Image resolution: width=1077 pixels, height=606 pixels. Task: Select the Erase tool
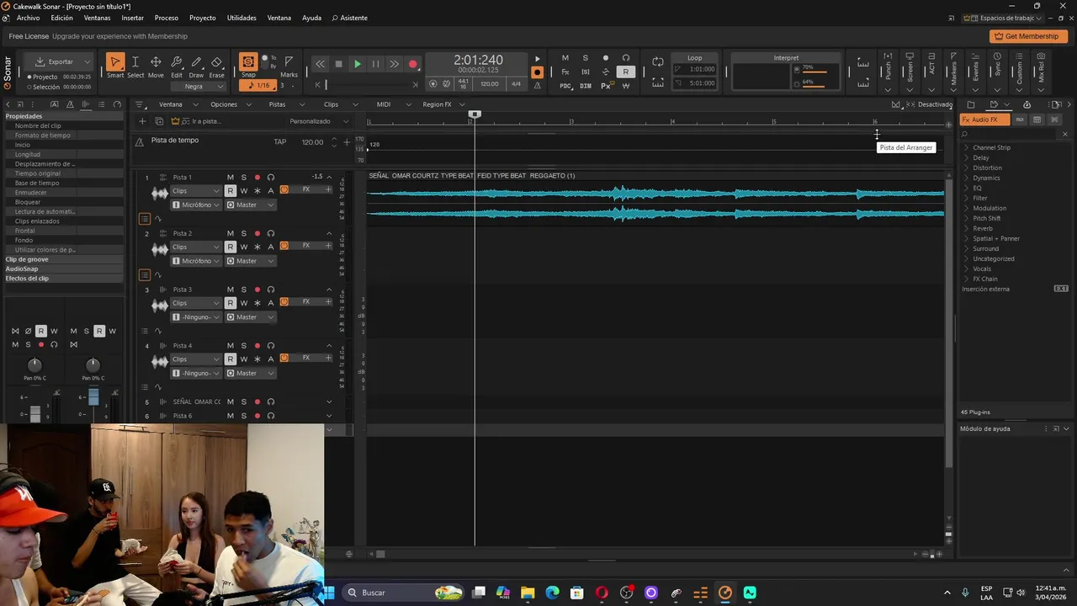pyautogui.click(x=216, y=66)
